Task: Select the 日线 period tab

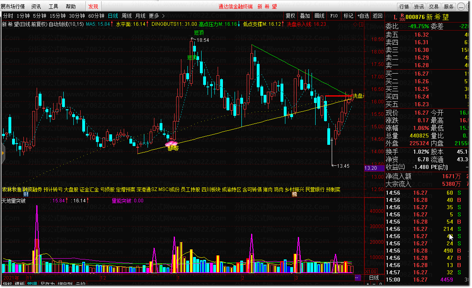Action: click(x=113, y=16)
